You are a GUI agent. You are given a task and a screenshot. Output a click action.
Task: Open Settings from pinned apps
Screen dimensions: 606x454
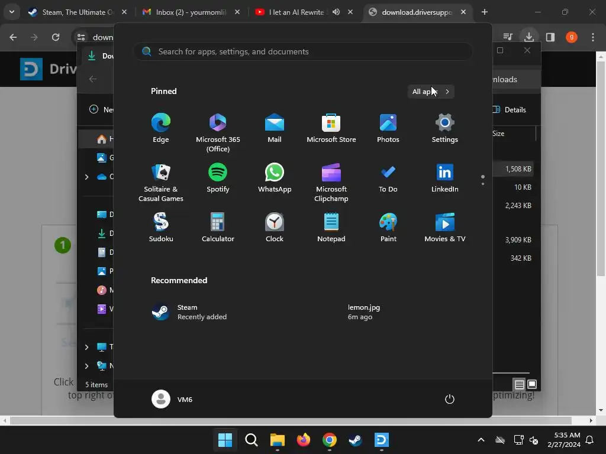[x=445, y=128]
